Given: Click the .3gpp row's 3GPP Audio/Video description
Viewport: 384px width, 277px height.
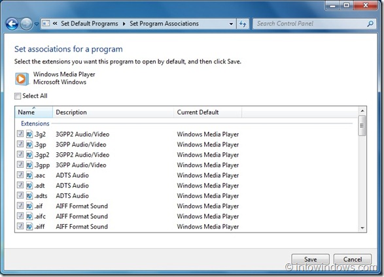Looking at the screenshot, I should [81, 165].
